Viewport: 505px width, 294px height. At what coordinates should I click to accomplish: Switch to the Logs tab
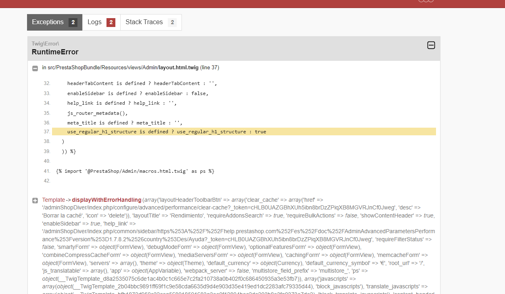pyautogui.click(x=101, y=22)
